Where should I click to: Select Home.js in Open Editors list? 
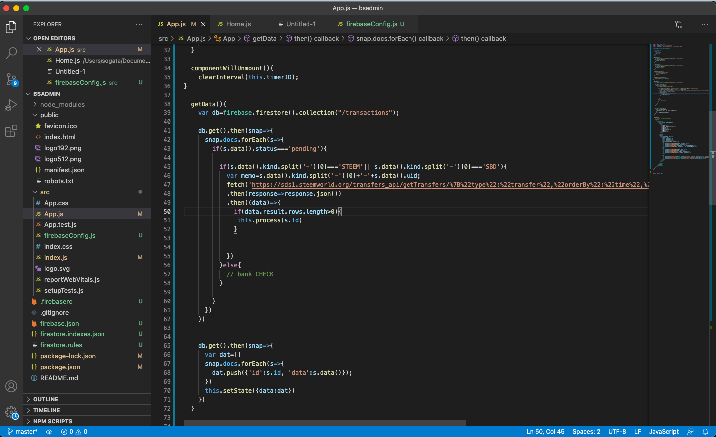point(87,61)
